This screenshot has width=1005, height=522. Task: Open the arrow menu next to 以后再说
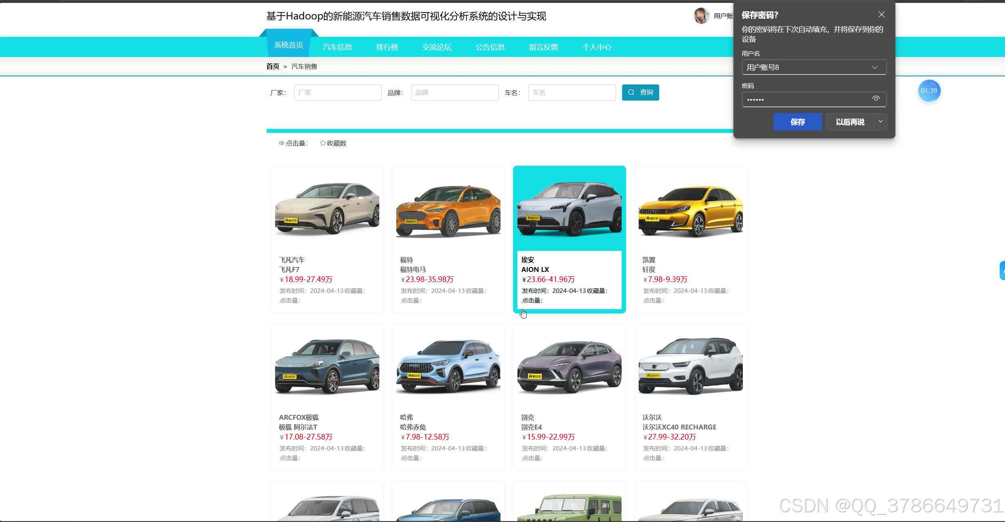(x=881, y=122)
